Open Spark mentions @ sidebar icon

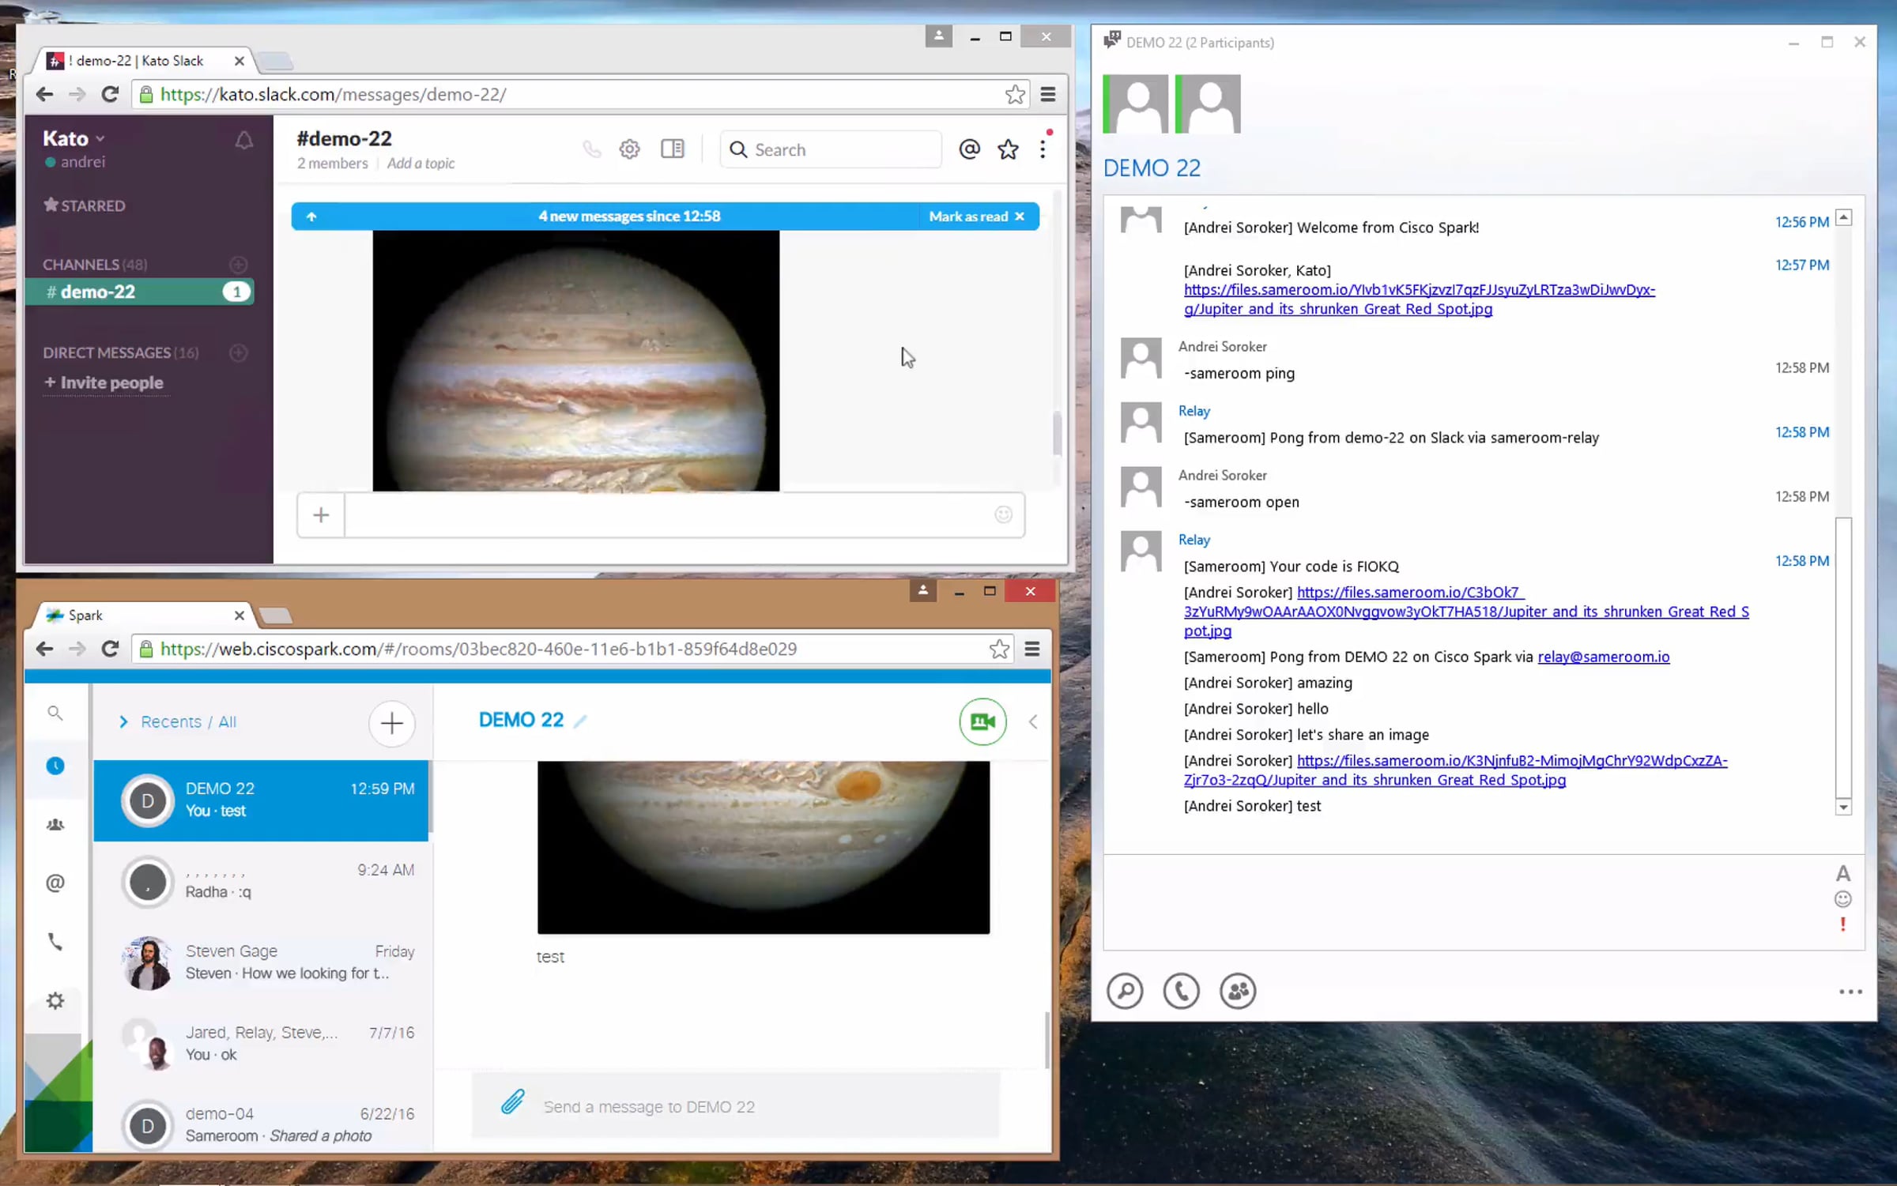click(x=55, y=883)
